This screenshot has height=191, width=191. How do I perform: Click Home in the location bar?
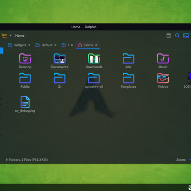click(20, 35)
